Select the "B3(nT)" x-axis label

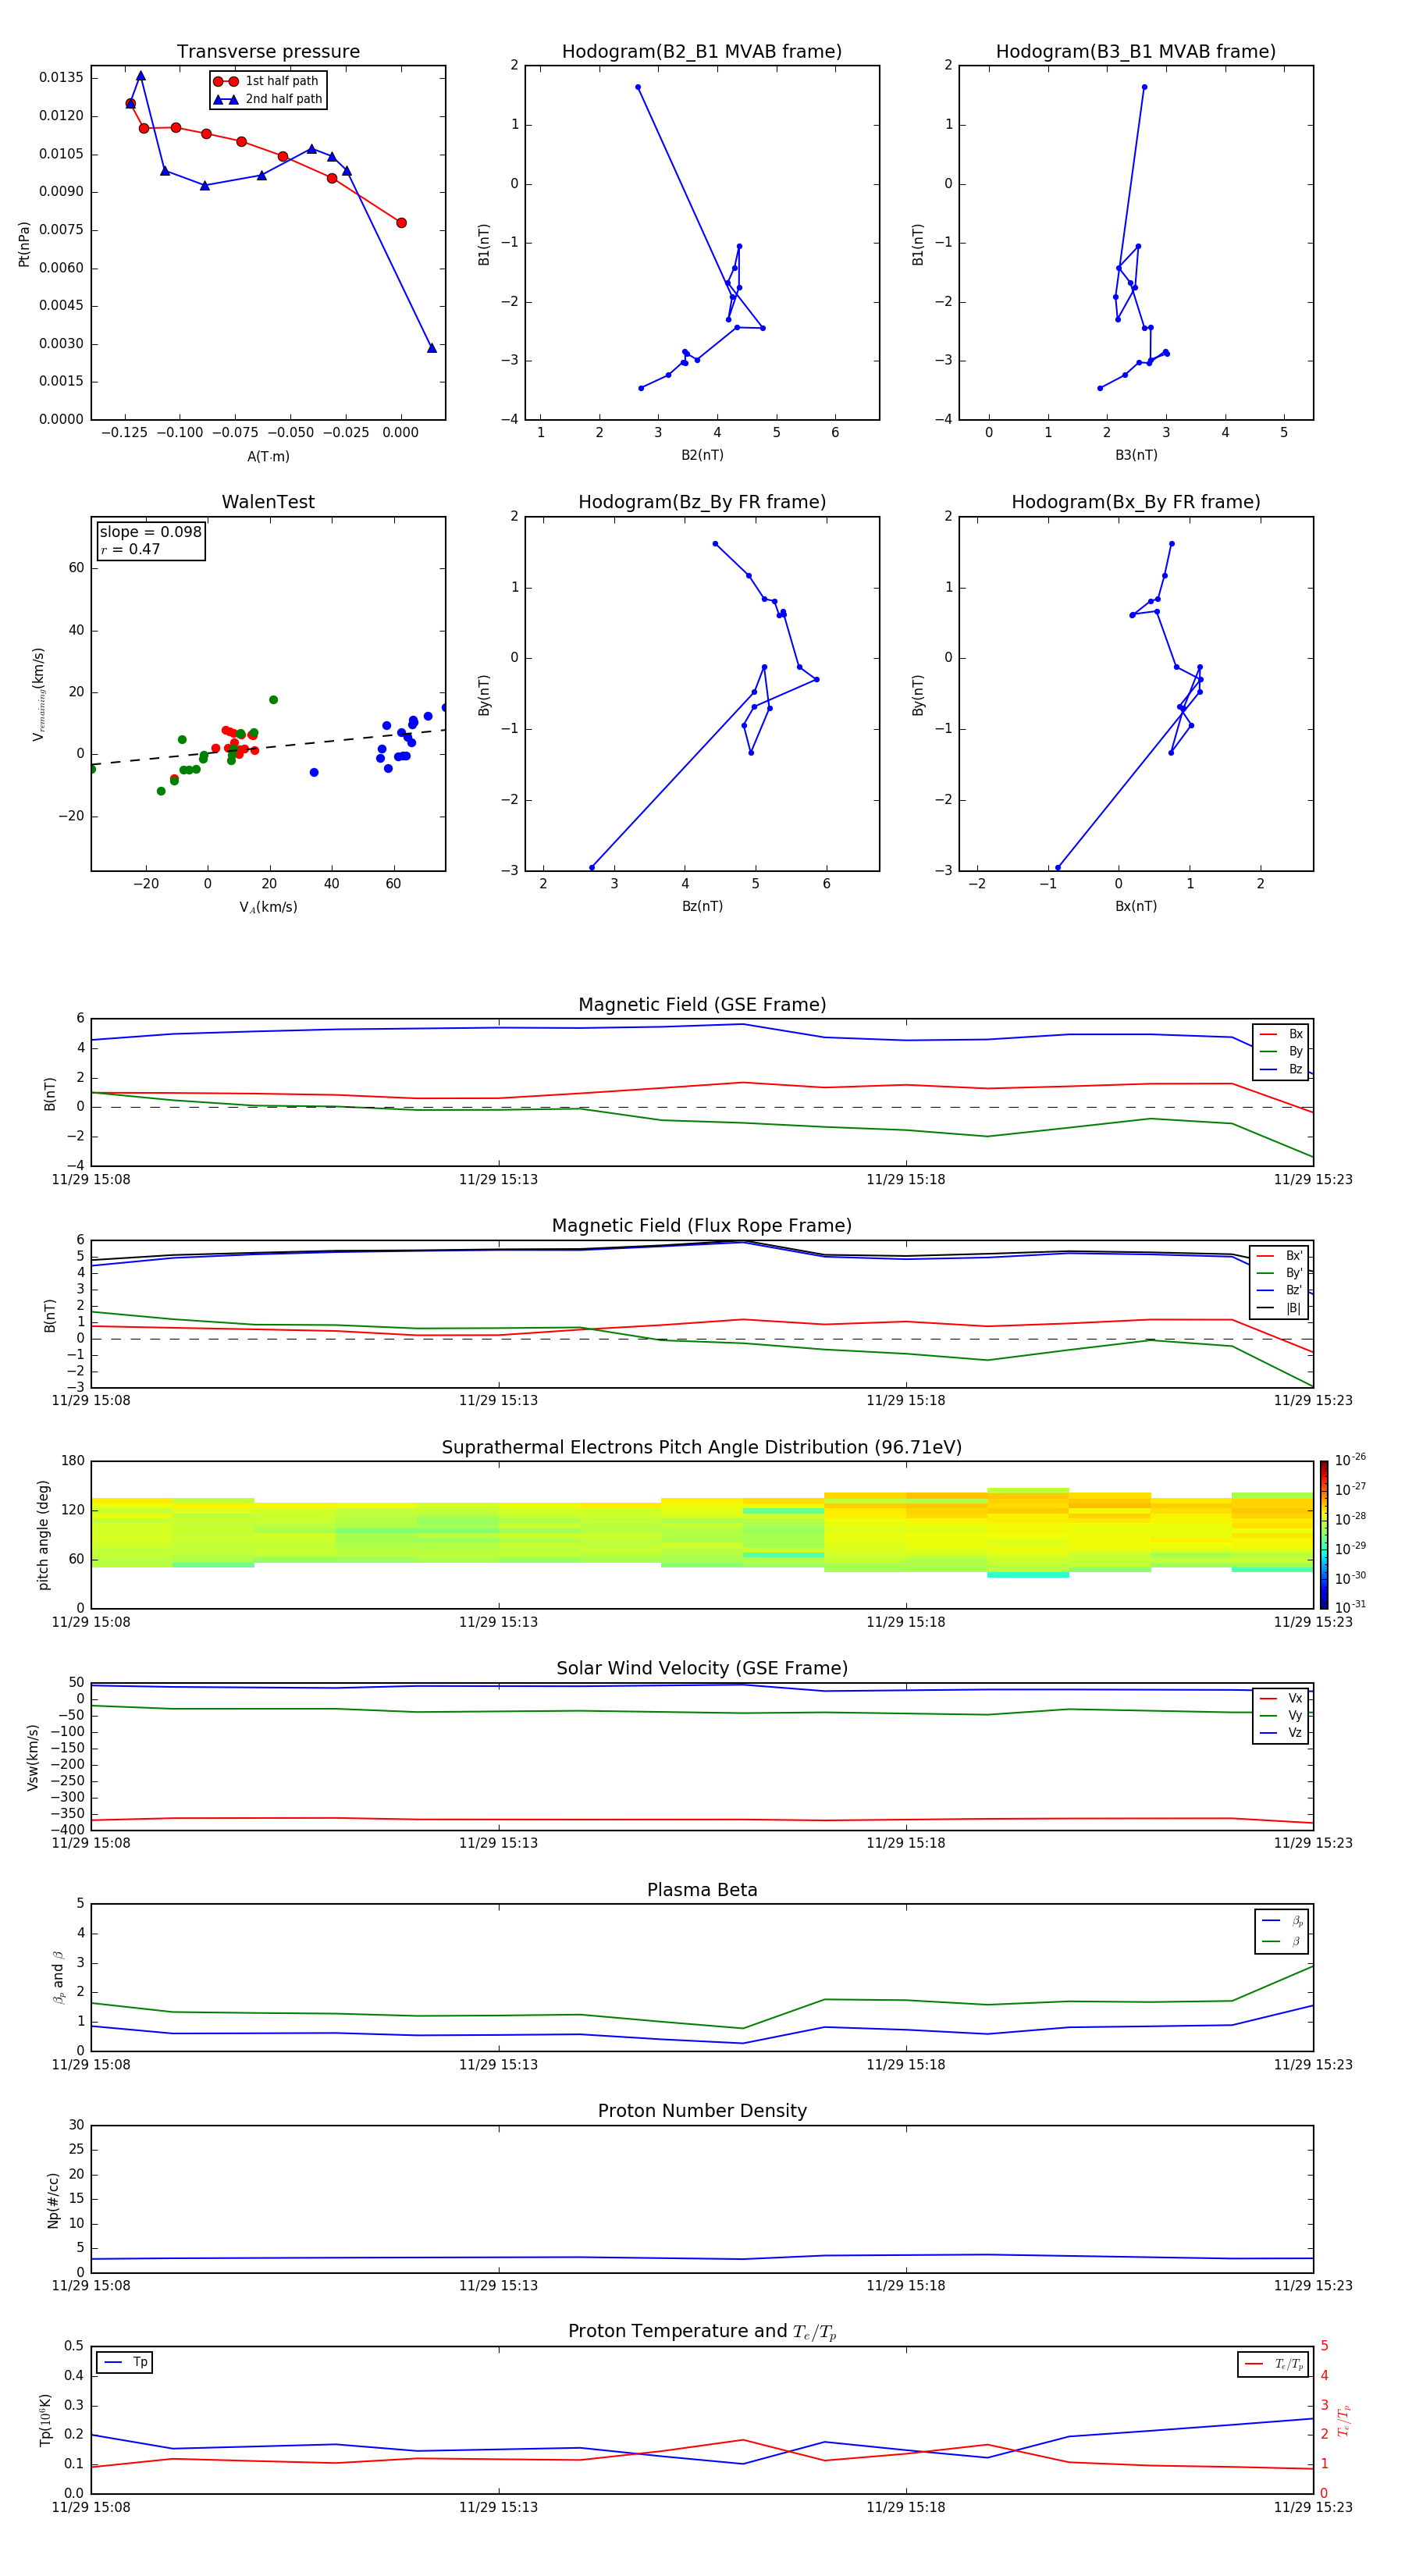coord(1136,455)
